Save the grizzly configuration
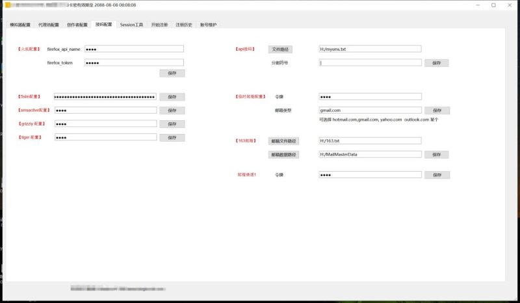Image resolution: width=520 pixels, height=303 pixels. coord(172,124)
